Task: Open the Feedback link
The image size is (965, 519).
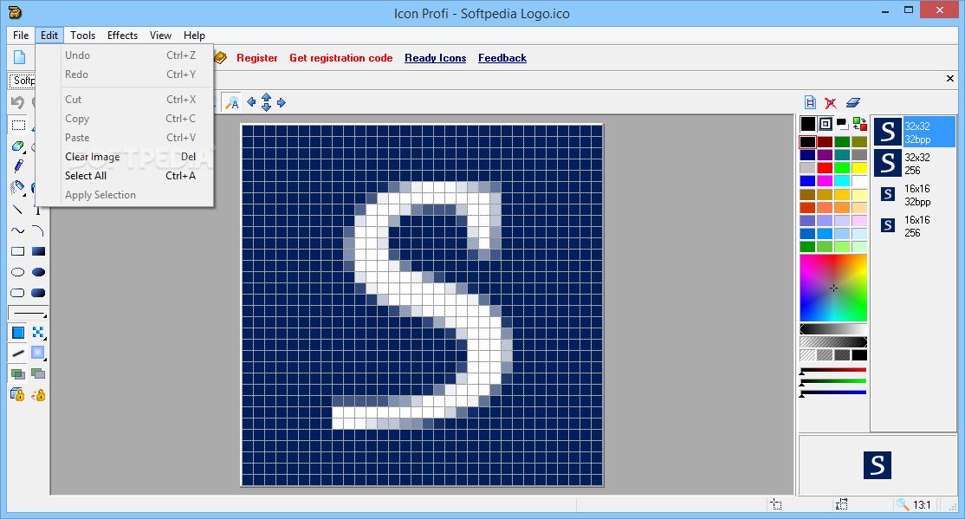Action: click(502, 58)
